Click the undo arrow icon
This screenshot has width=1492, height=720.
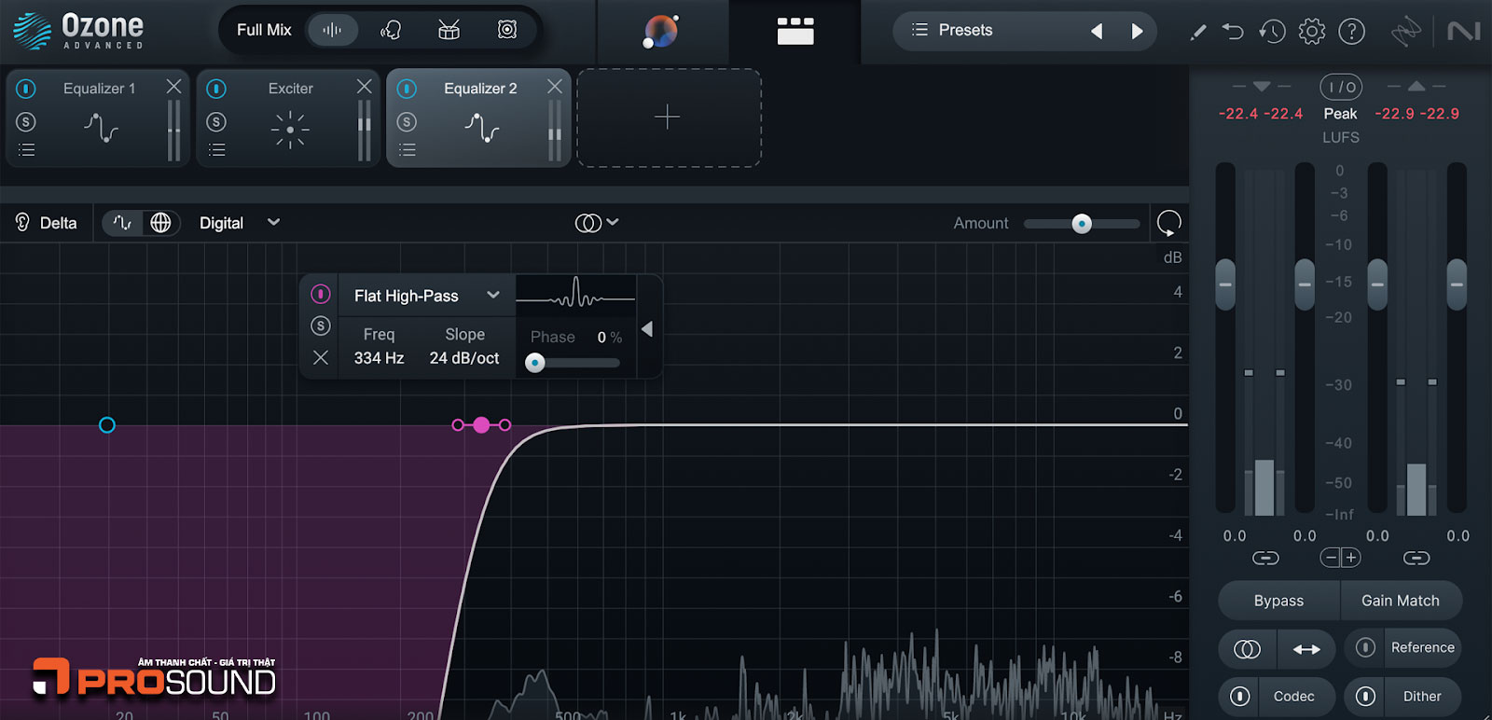click(x=1233, y=31)
